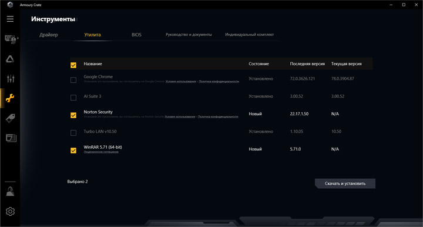Click the Turbo LAN v10.50 name text

tap(100, 132)
